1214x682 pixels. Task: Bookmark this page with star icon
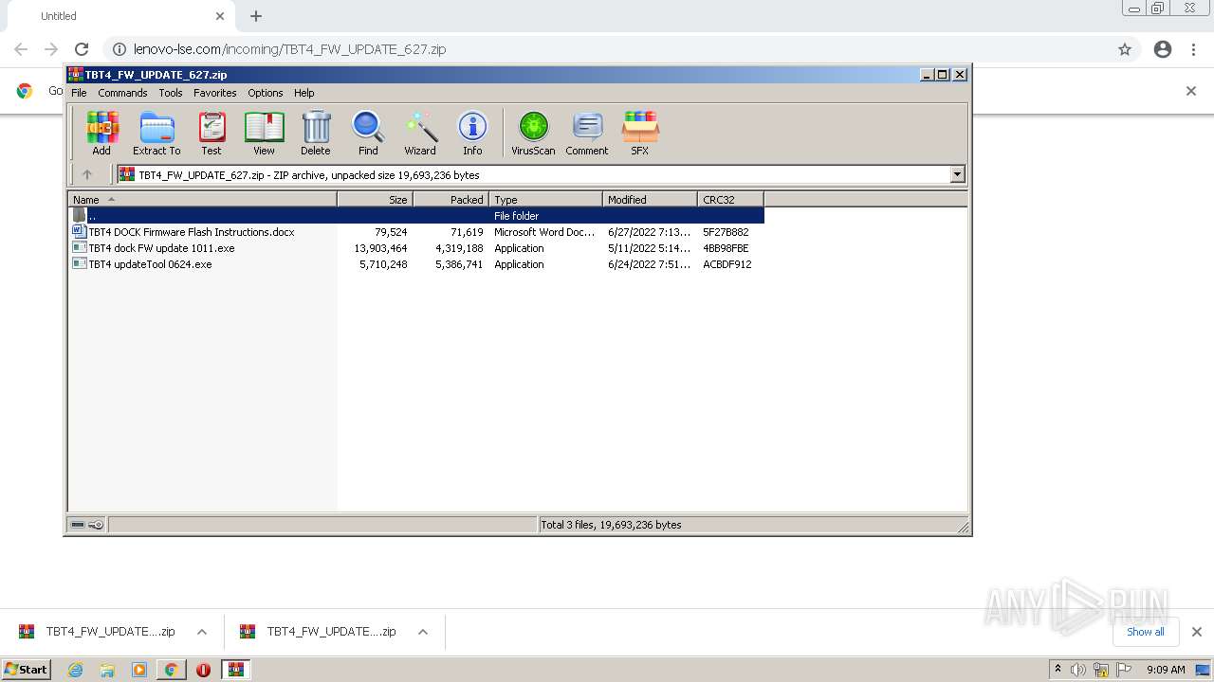(1125, 49)
